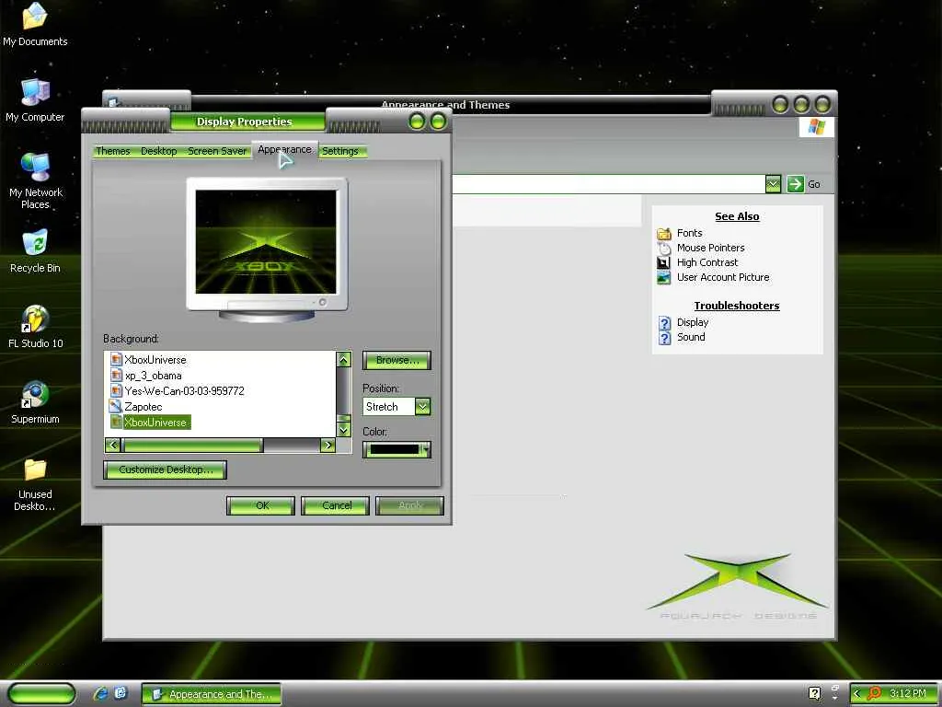Open the green Start button
The image size is (942, 707).
click(40, 694)
